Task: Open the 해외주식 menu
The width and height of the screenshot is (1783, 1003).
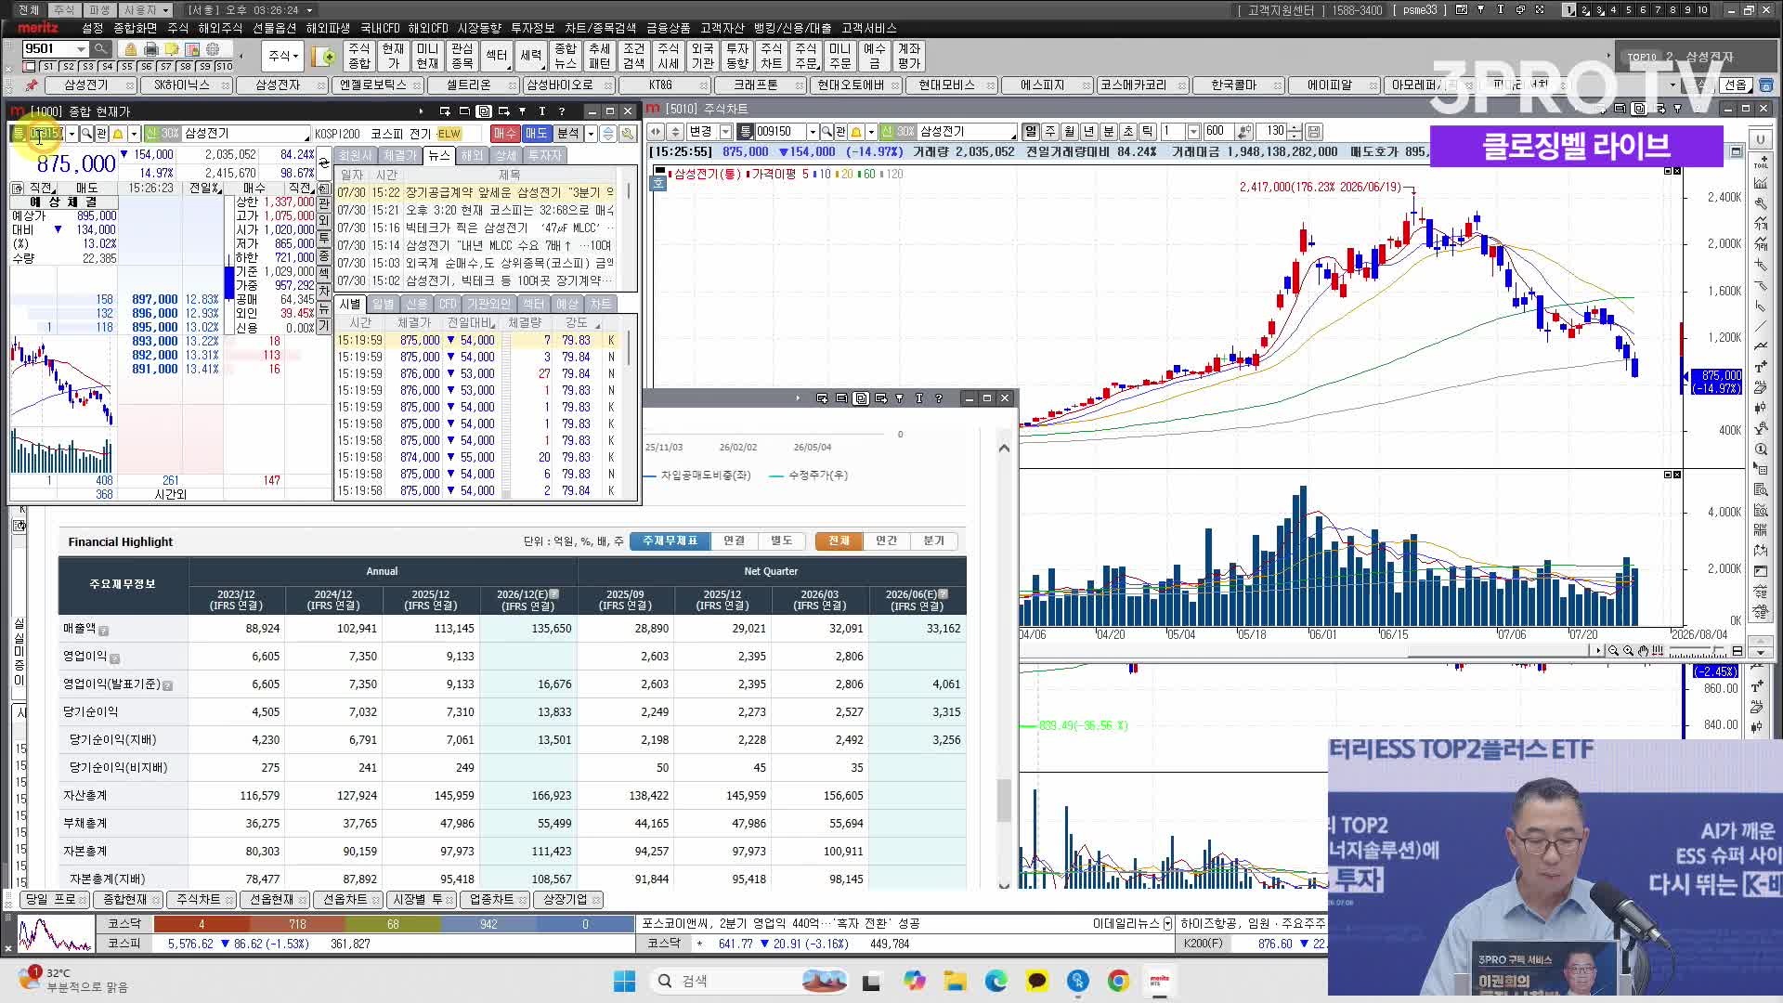Action: 220,28
